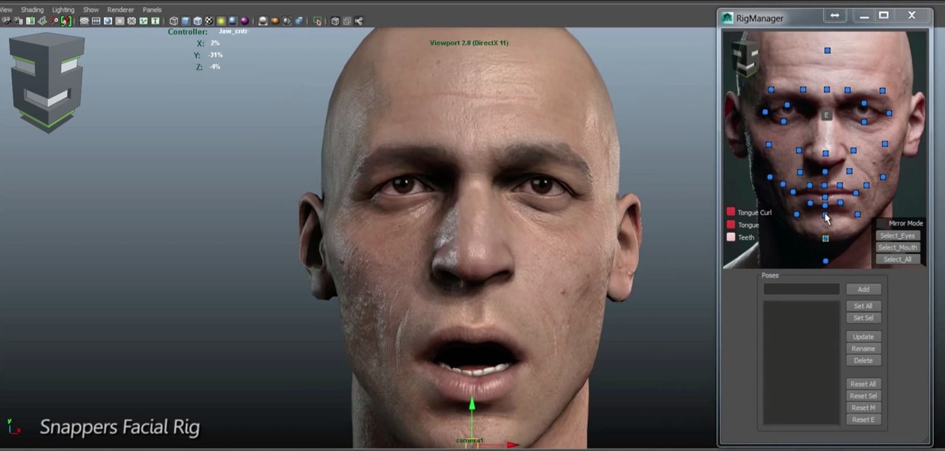
Task: Switch to Wireframe display cube icon
Action: tap(174, 21)
